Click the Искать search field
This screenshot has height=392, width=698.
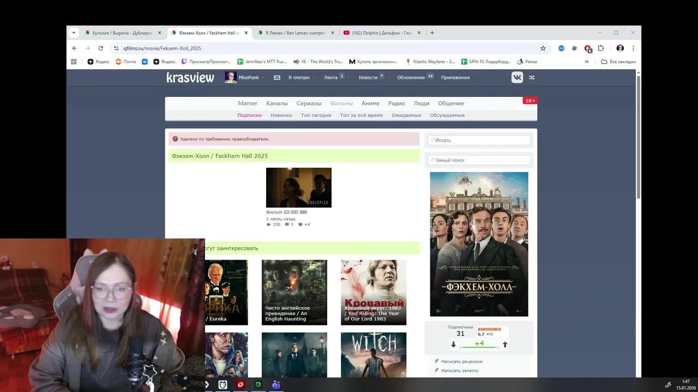coord(479,140)
